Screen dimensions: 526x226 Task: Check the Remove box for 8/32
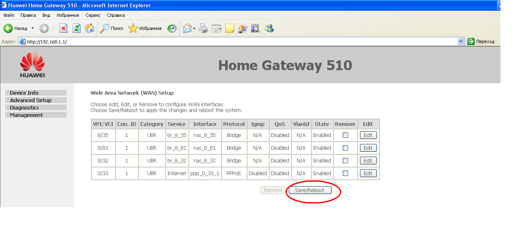[x=345, y=160]
